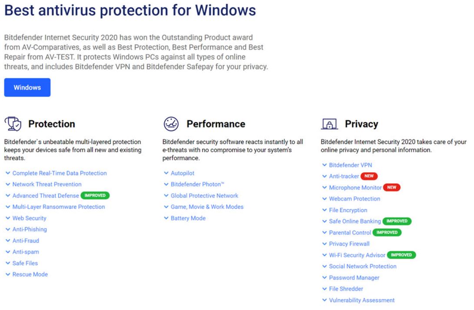
Task: Click the Protection shield icon
Action: (x=13, y=124)
